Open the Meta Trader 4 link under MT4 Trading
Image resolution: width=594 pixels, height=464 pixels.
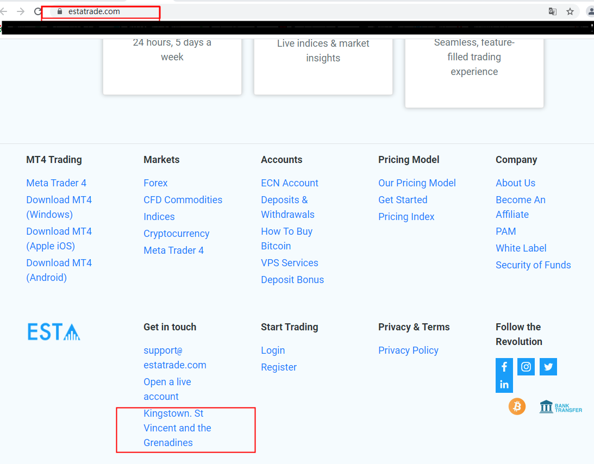click(56, 183)
